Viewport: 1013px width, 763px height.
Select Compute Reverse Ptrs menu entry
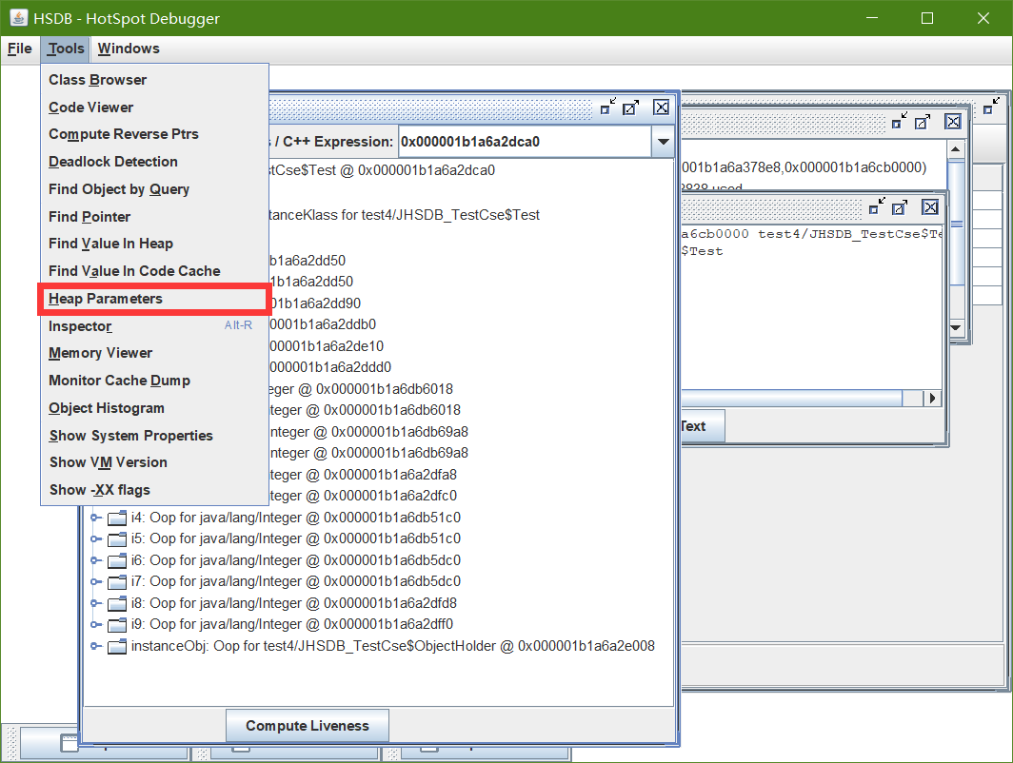[x=154, y=134]
